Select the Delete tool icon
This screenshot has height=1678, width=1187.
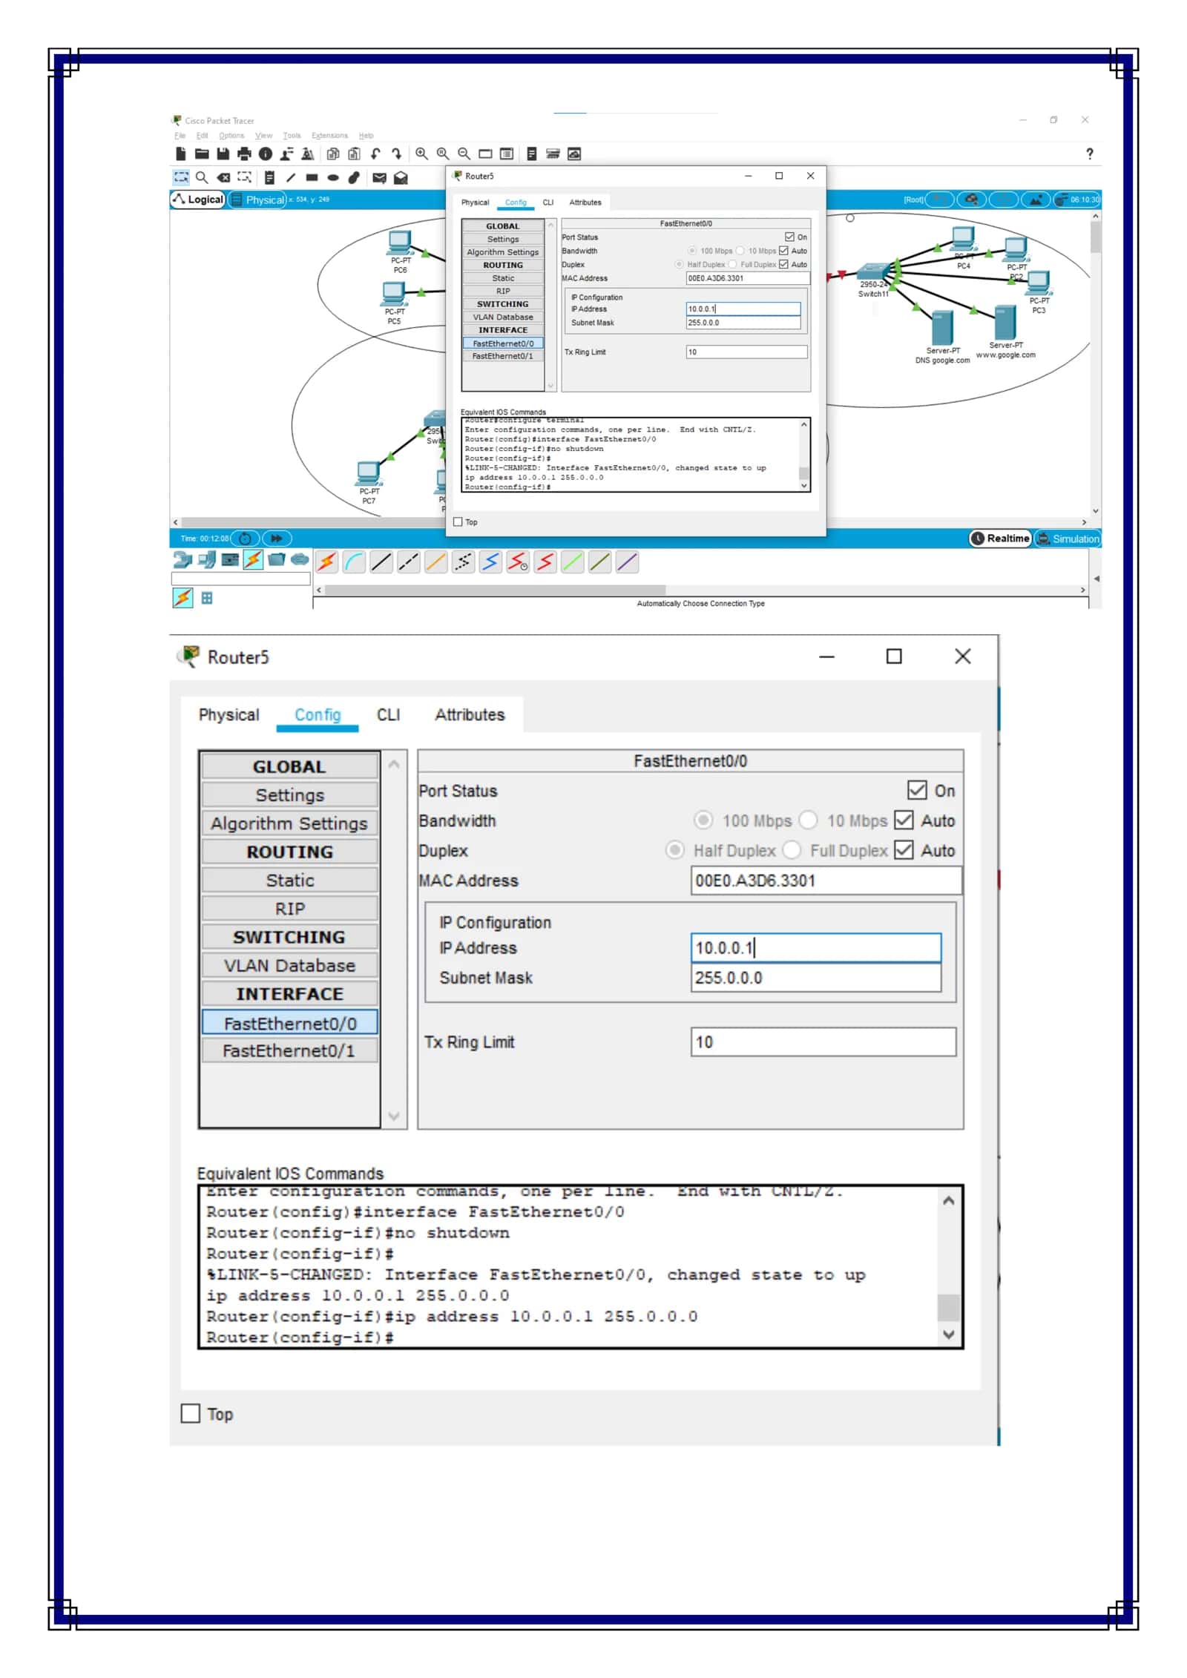(223, 177)
